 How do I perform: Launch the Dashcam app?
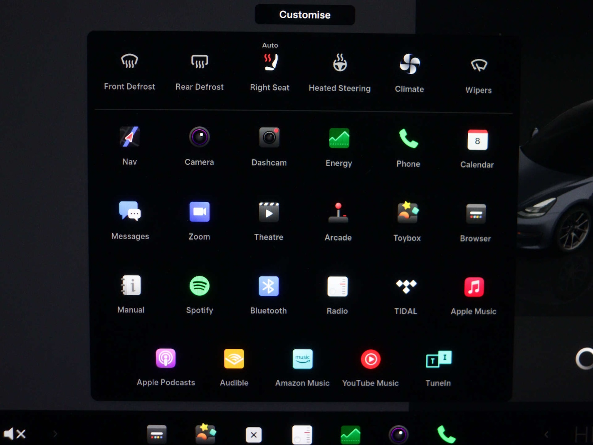coord(269,138)
